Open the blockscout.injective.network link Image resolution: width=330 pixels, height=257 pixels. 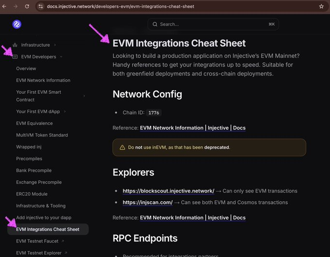[168, 191]
